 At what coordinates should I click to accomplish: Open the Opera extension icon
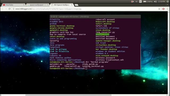pyautogui.click(x=163, y=9)
